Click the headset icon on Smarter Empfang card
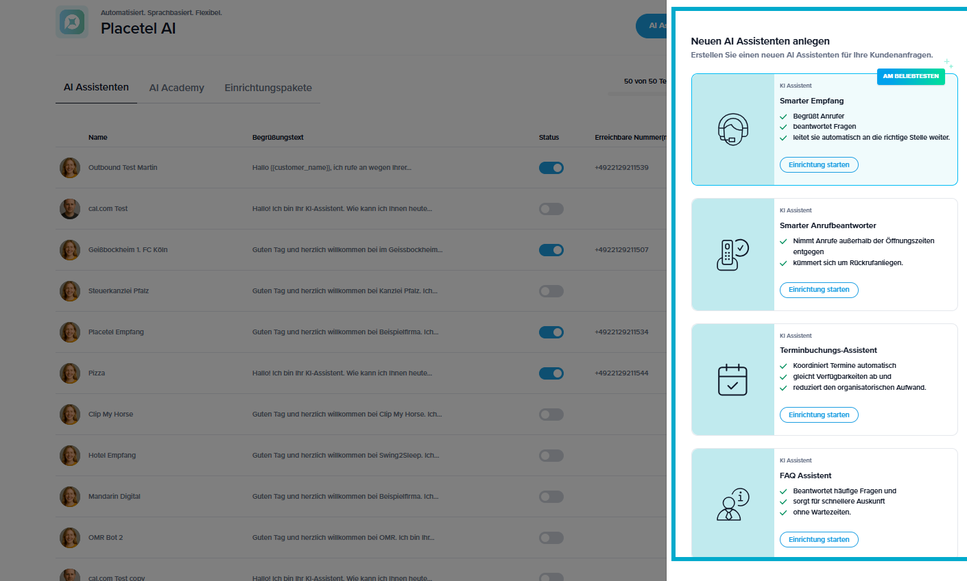The width and height of the screenshot is (967, 581). coord(732,129)
